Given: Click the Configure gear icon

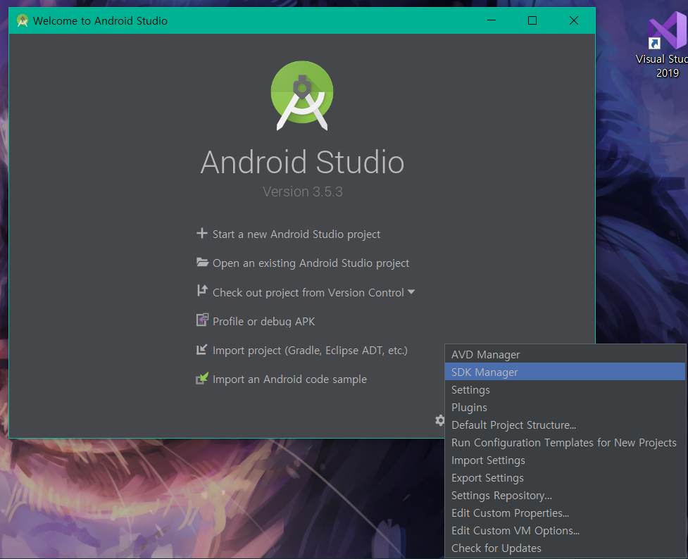Looking at the screenshot, I should (x=439, y=420).
